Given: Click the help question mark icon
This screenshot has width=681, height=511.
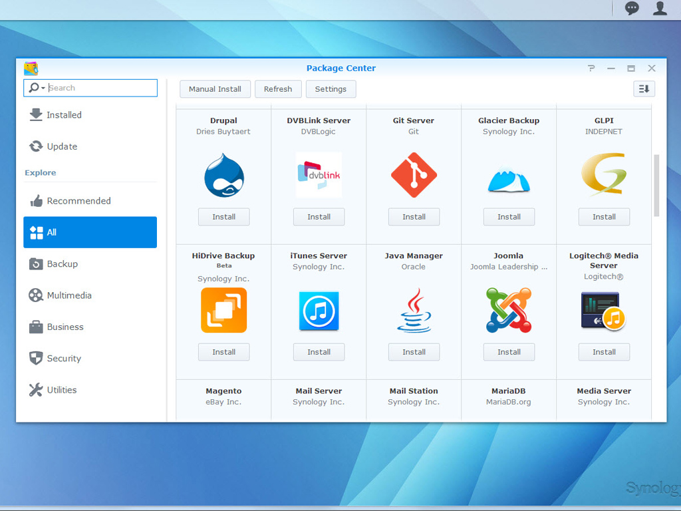Looking at the screenshot, I should [x=591, y=69].
